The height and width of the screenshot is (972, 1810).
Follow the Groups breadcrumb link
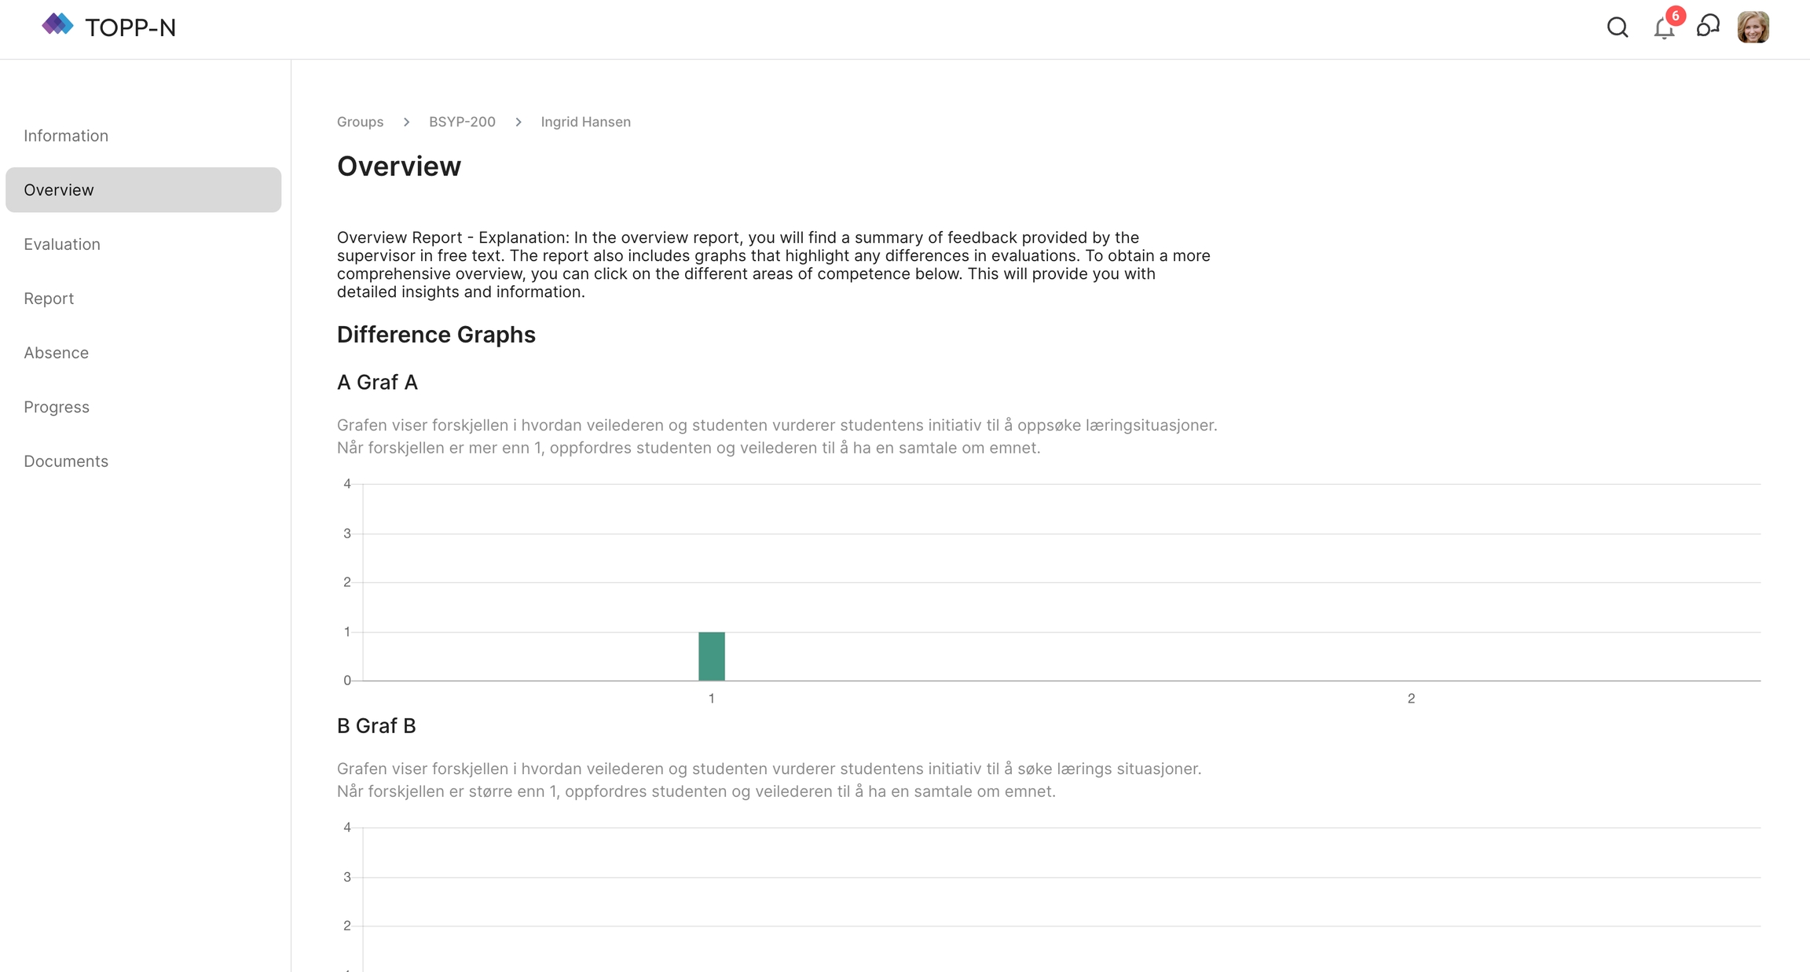pos(360,122)
